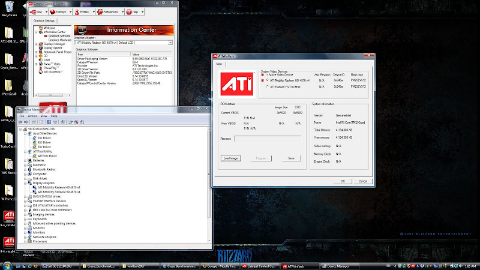Open Help in Catalyst Control Center toolbar
The height and width of the screenshot is (270, 480).
[x=133, y=12]
